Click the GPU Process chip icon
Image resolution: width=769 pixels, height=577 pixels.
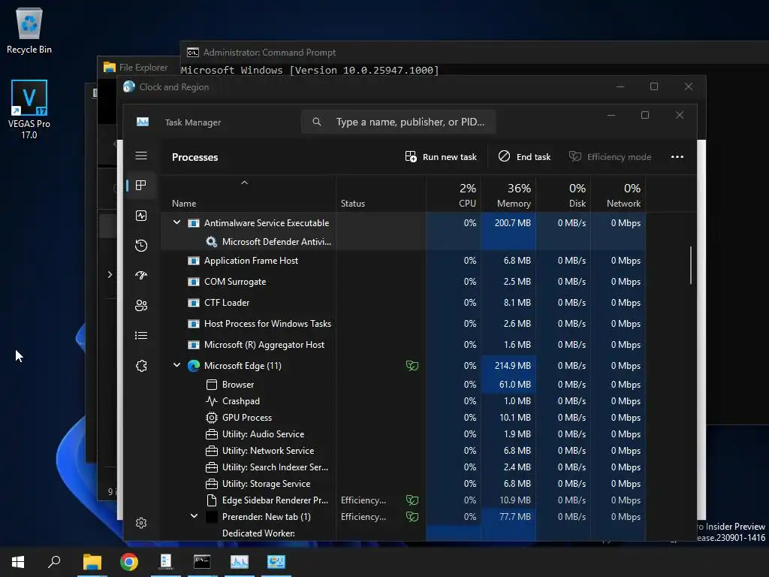(x=211, y=418)
